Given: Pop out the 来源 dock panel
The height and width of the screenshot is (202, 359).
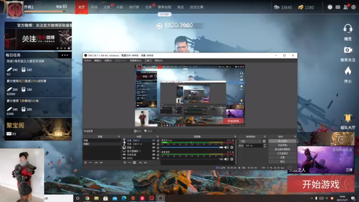Looking at the screenshot, I should click(158, 136).
